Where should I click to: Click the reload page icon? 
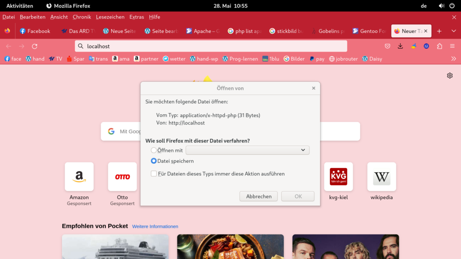point(35,46)
